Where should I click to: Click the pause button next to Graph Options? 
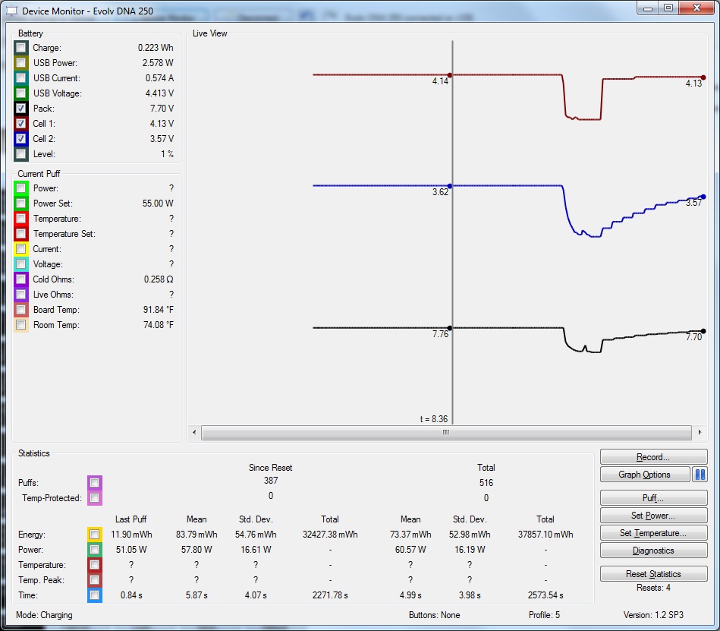(x=700, y=475)
